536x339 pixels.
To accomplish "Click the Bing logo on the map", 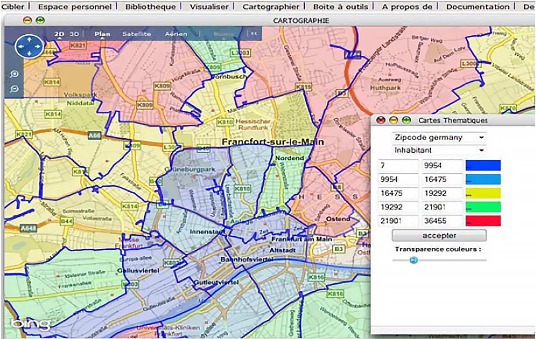I will point(31,324).
